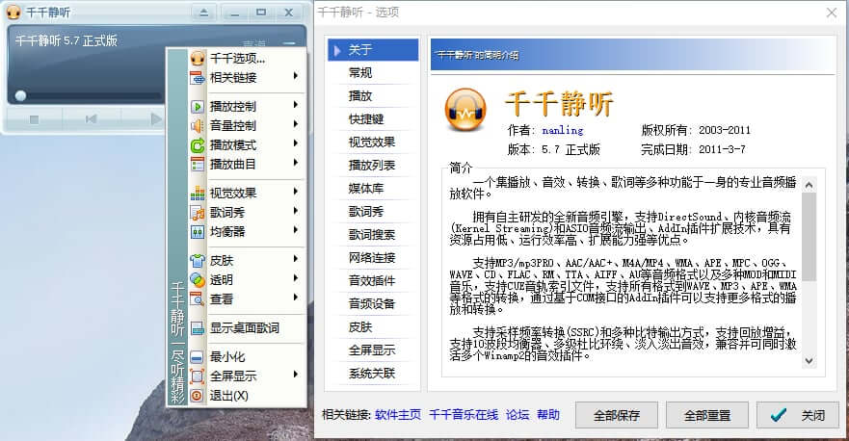Expand the 视觉效果 submenu arrow in context menu
Screen dimensions: 849x441
[296, 191]
